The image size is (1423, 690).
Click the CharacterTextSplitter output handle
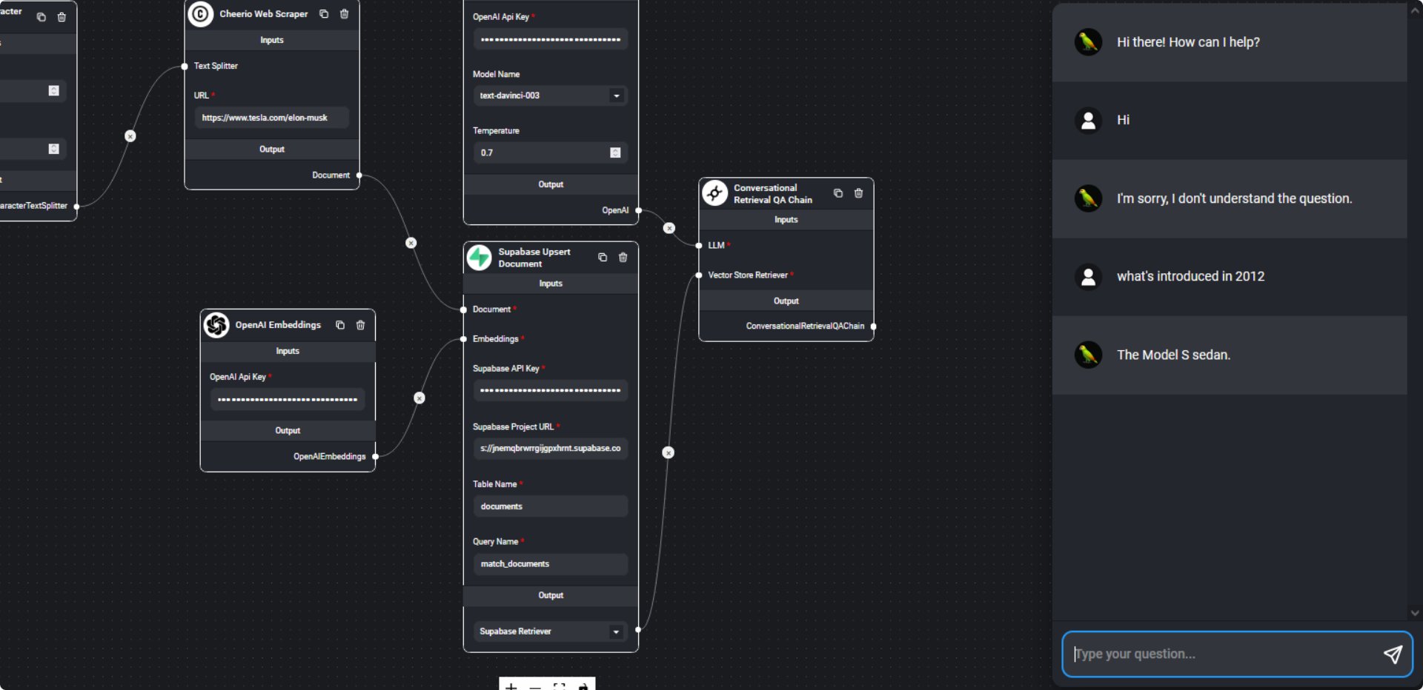[76, 207]
